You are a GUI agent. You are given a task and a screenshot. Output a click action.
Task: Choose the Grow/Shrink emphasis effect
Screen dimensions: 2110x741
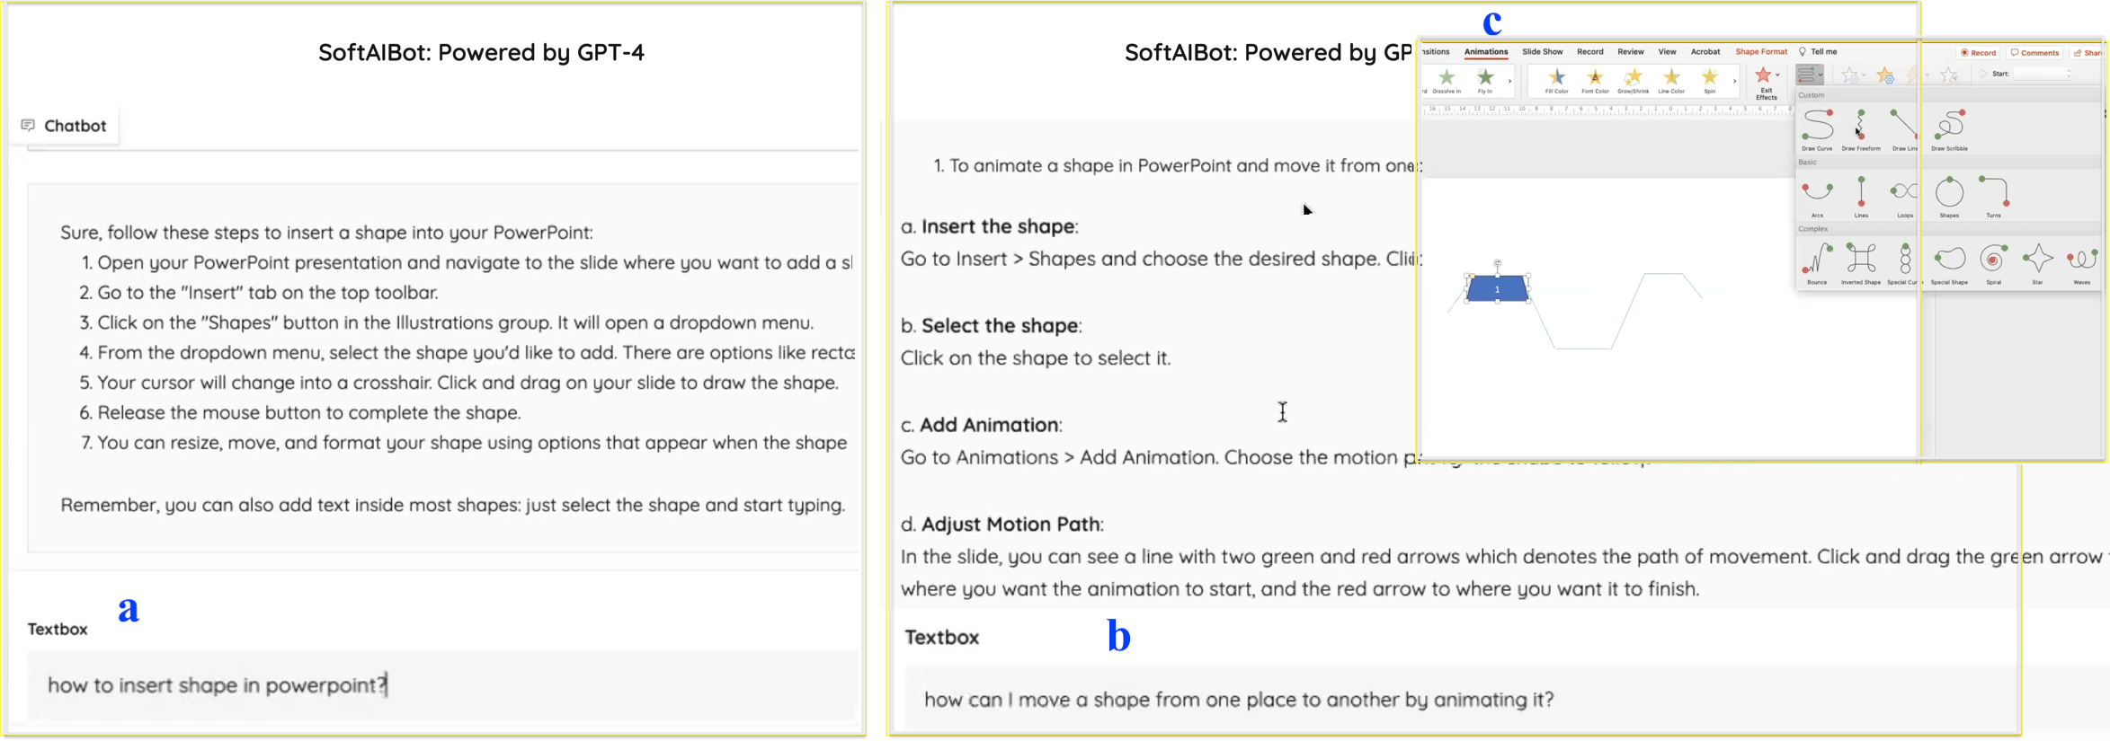point(1633,79)
